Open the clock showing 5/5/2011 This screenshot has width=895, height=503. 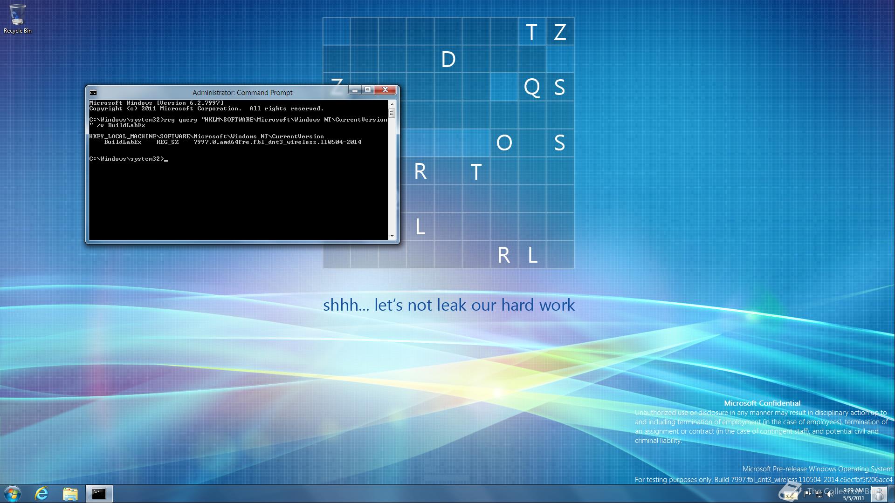click(x=854, y=494)
